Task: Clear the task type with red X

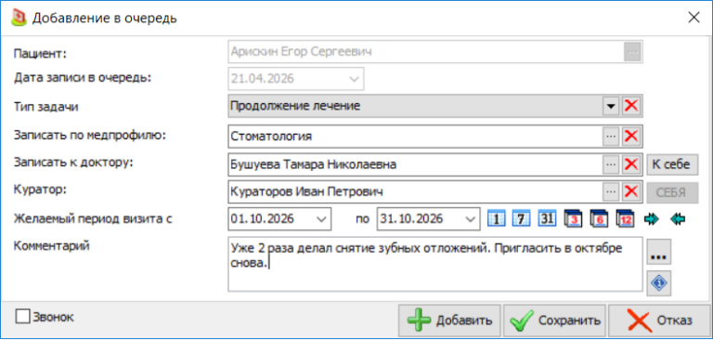Action: pyautogui.click(x=630, y=107)
